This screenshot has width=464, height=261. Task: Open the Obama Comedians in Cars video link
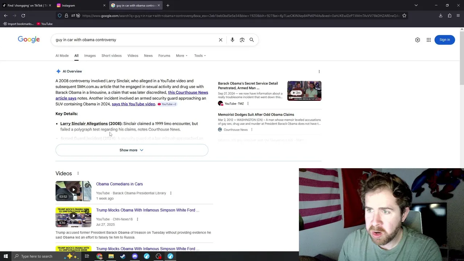[x=119, y=184]
